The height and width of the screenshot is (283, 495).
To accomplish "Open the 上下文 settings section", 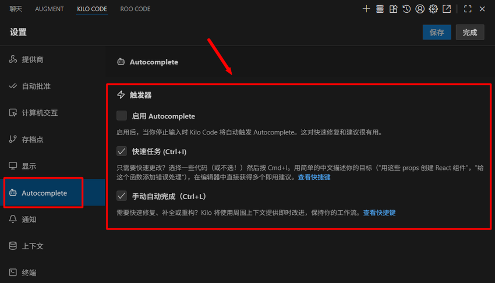I will (54, 246).
